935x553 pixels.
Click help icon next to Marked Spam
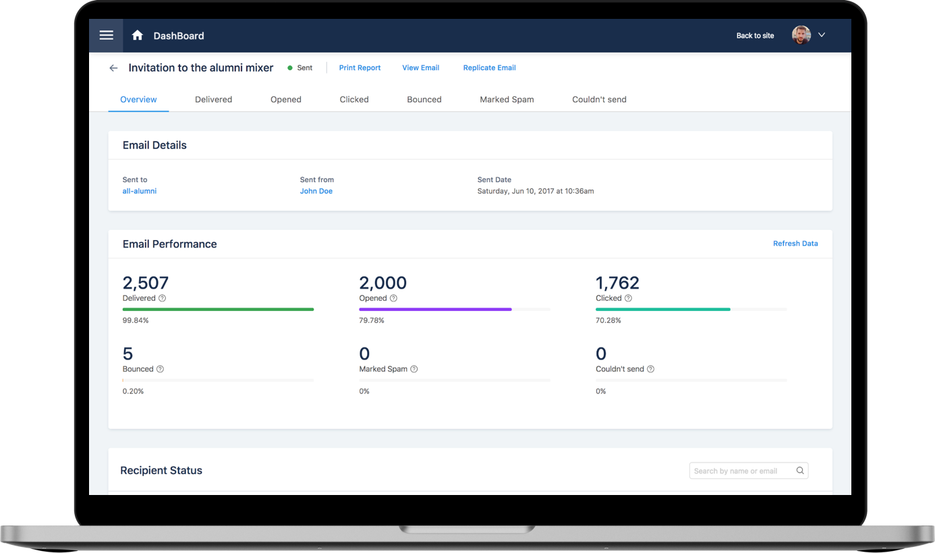pos(414,369)
